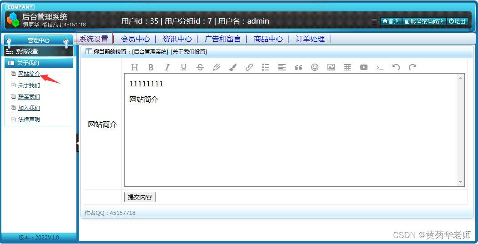Toggle strikethrough formatting in editor
The image size is (478, 244).
tap(200, 67)
